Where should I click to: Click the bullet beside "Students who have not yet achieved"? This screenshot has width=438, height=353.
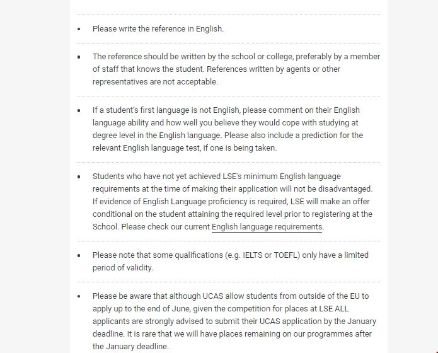(x=79, y=176)
